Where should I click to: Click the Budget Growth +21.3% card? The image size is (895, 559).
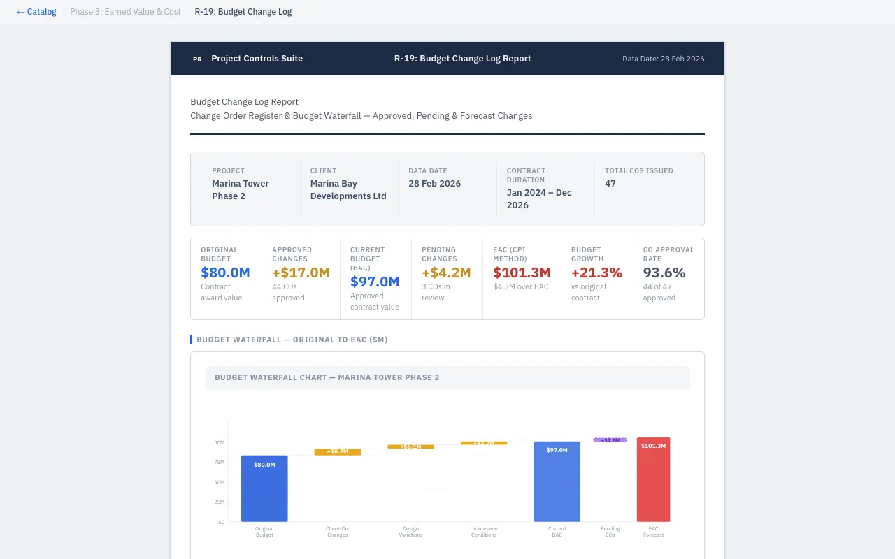[596, 278]
